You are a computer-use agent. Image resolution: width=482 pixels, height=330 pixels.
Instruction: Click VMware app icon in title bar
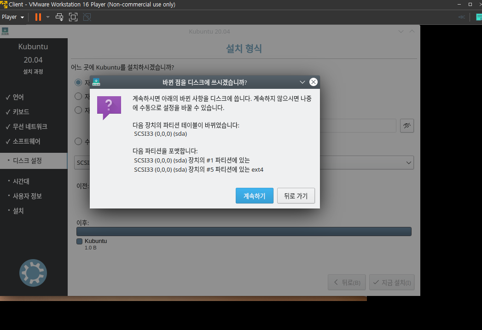click(x=4, y=4)
